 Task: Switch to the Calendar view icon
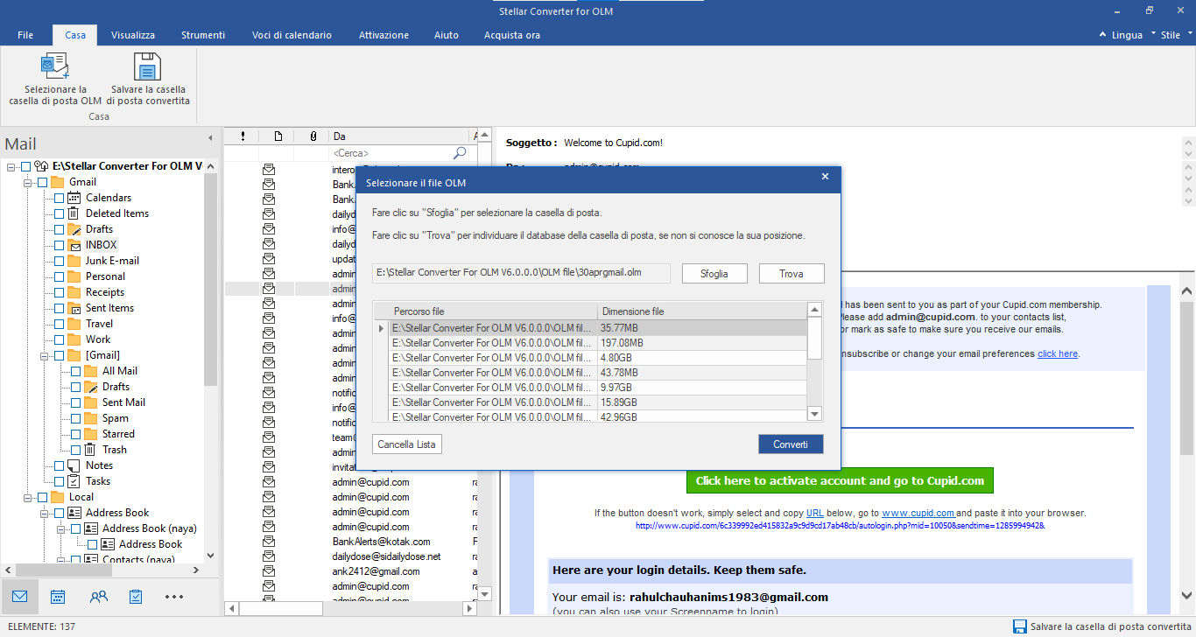click(58, 597)
